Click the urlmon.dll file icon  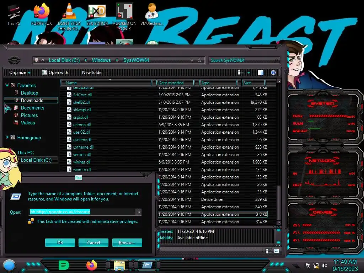pyautogui.click(x=69, y=125)
